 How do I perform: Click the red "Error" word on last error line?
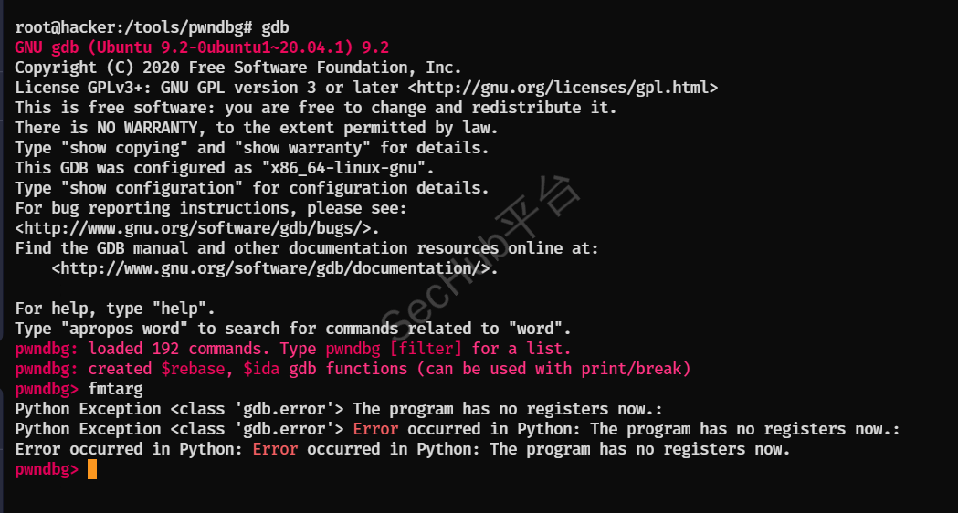click(x=275, y=449)
